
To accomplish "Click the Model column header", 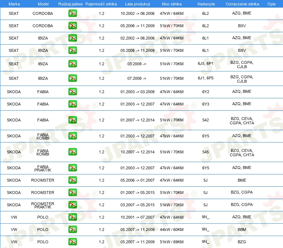I will [x=43, y=4].
